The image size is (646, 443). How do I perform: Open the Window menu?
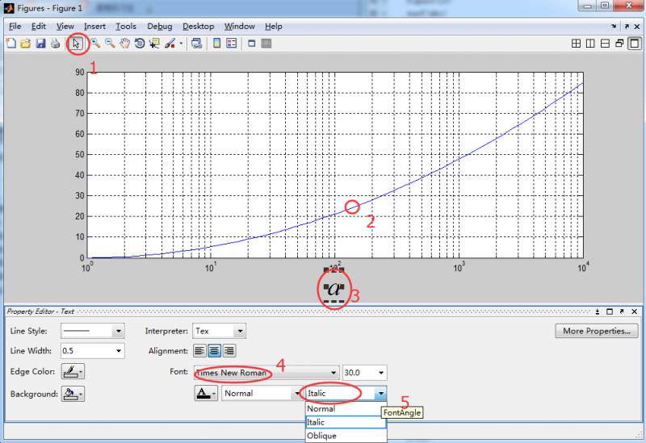239,27
